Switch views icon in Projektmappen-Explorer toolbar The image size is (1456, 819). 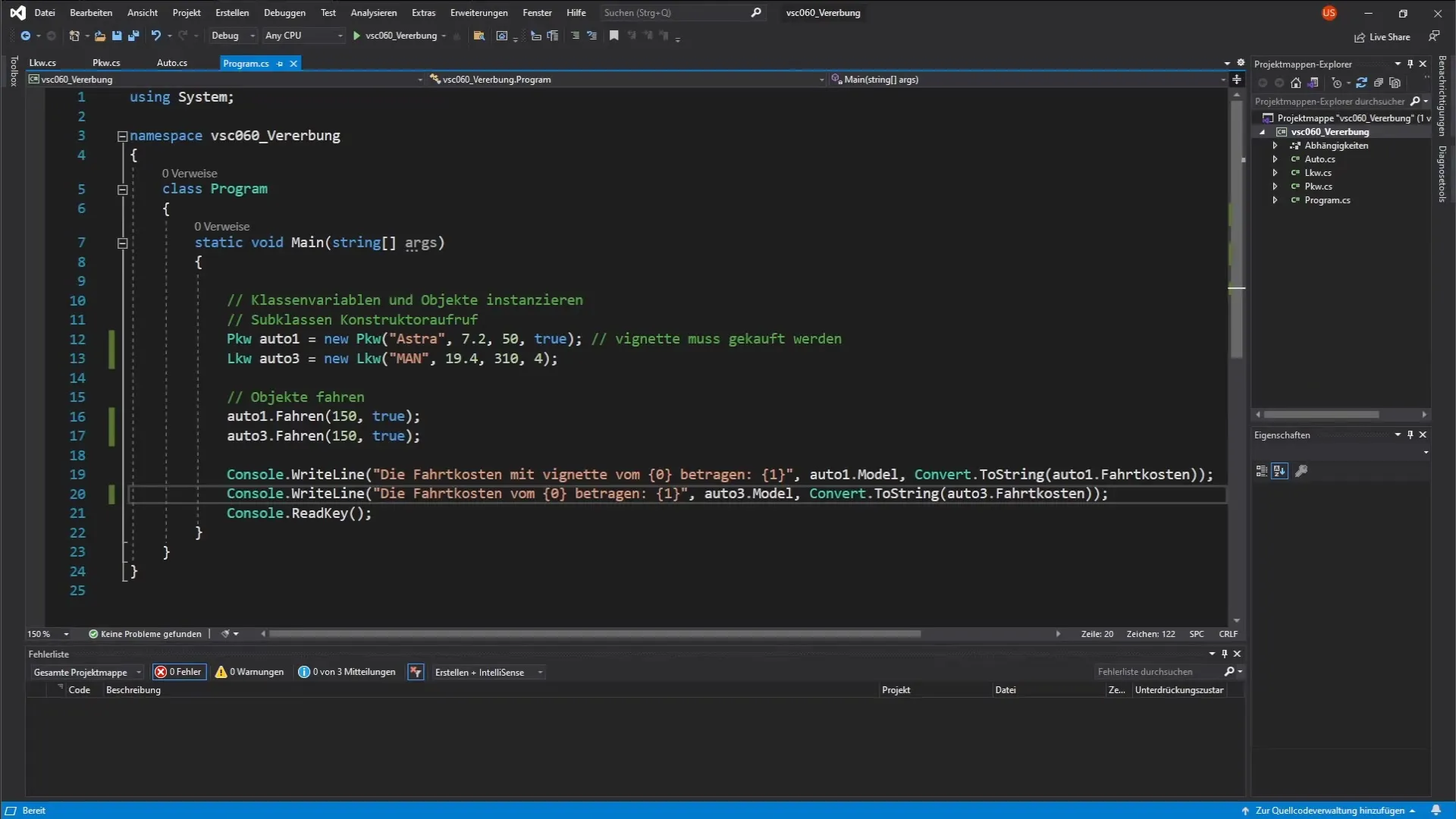pyautogui.click(x=1313, y=83)
